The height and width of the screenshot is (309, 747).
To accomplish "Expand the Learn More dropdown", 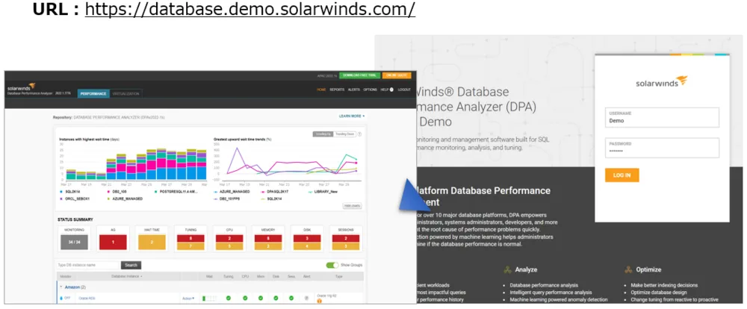I will (x=352, y=116).
